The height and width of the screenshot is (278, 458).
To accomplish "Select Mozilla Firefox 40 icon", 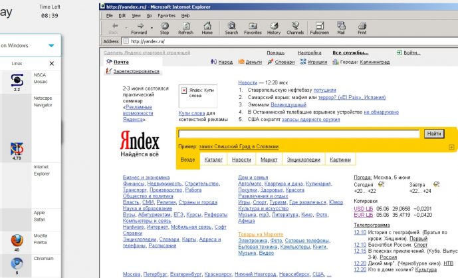I will [x=17, y=241].
